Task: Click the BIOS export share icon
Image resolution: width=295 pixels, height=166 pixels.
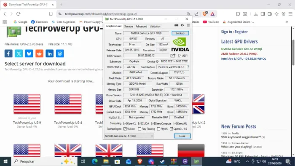Action: point(173,56)
